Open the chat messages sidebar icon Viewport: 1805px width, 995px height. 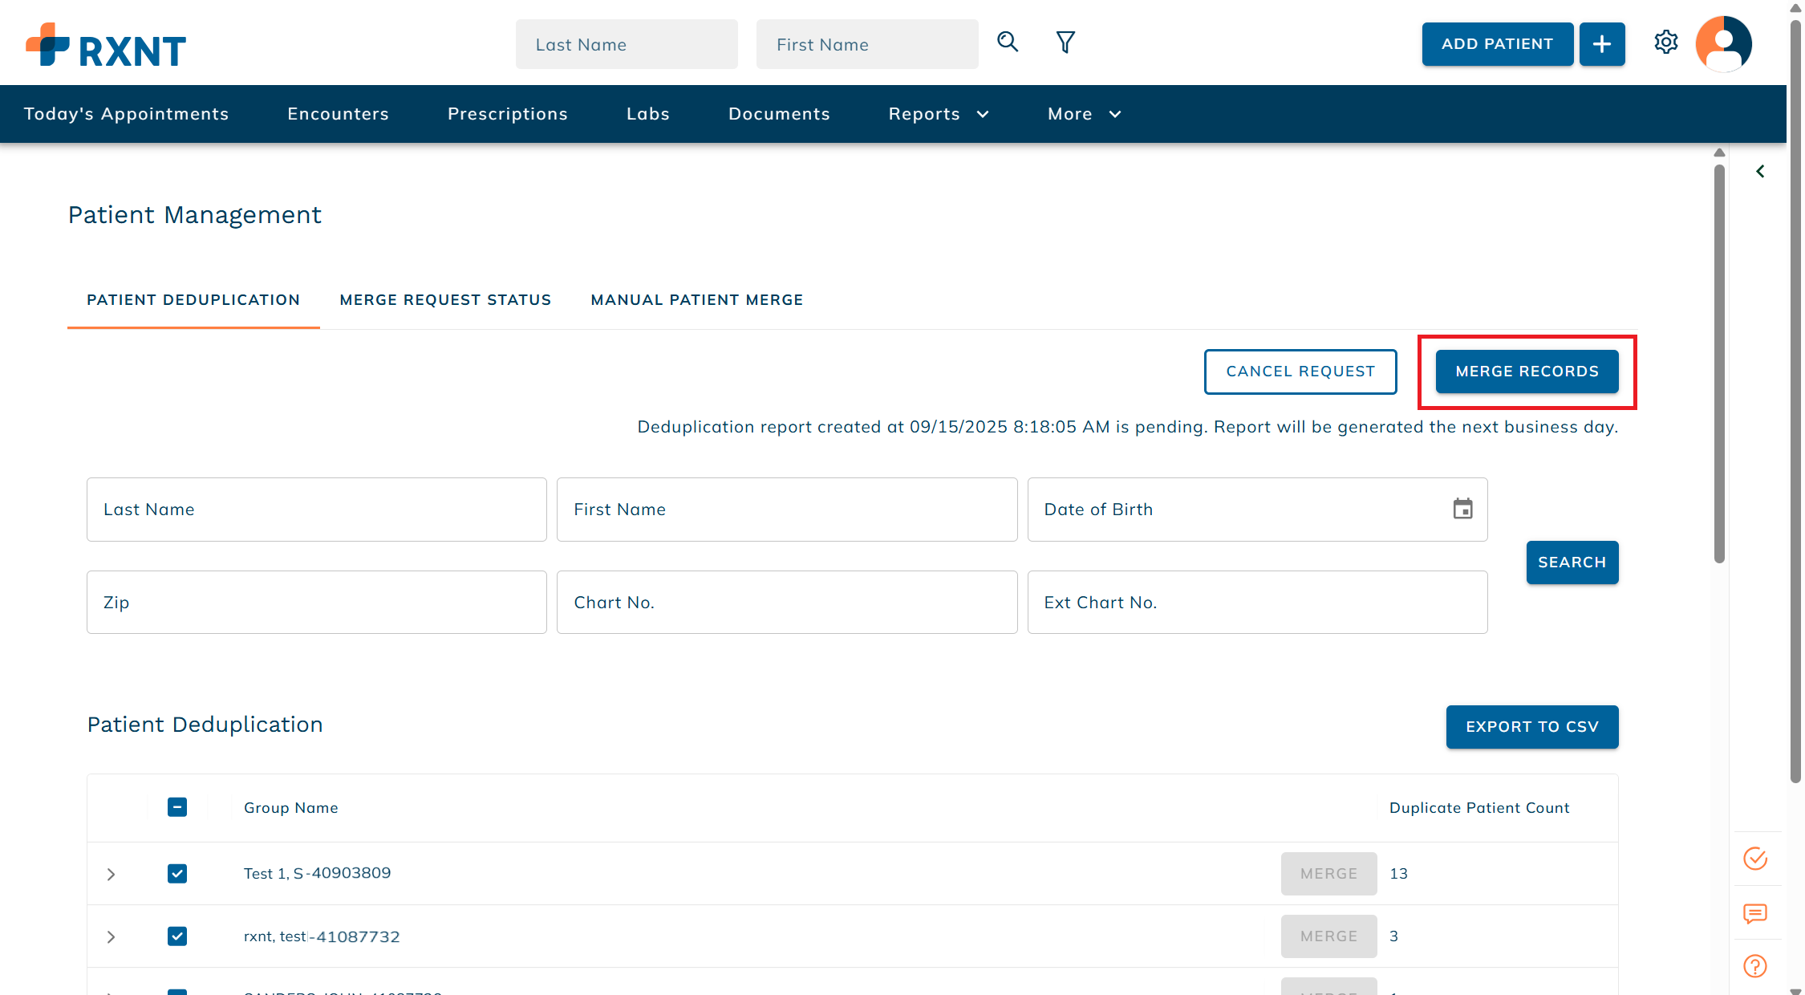coord(1755,913)
